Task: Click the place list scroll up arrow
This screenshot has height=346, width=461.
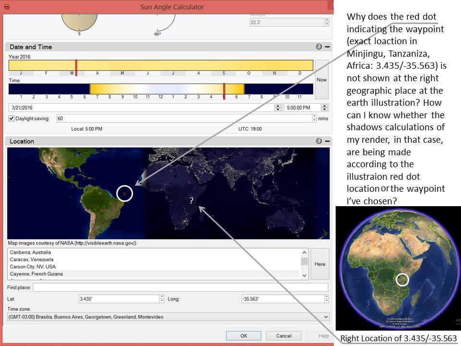Action: click(x=304, y=252)
